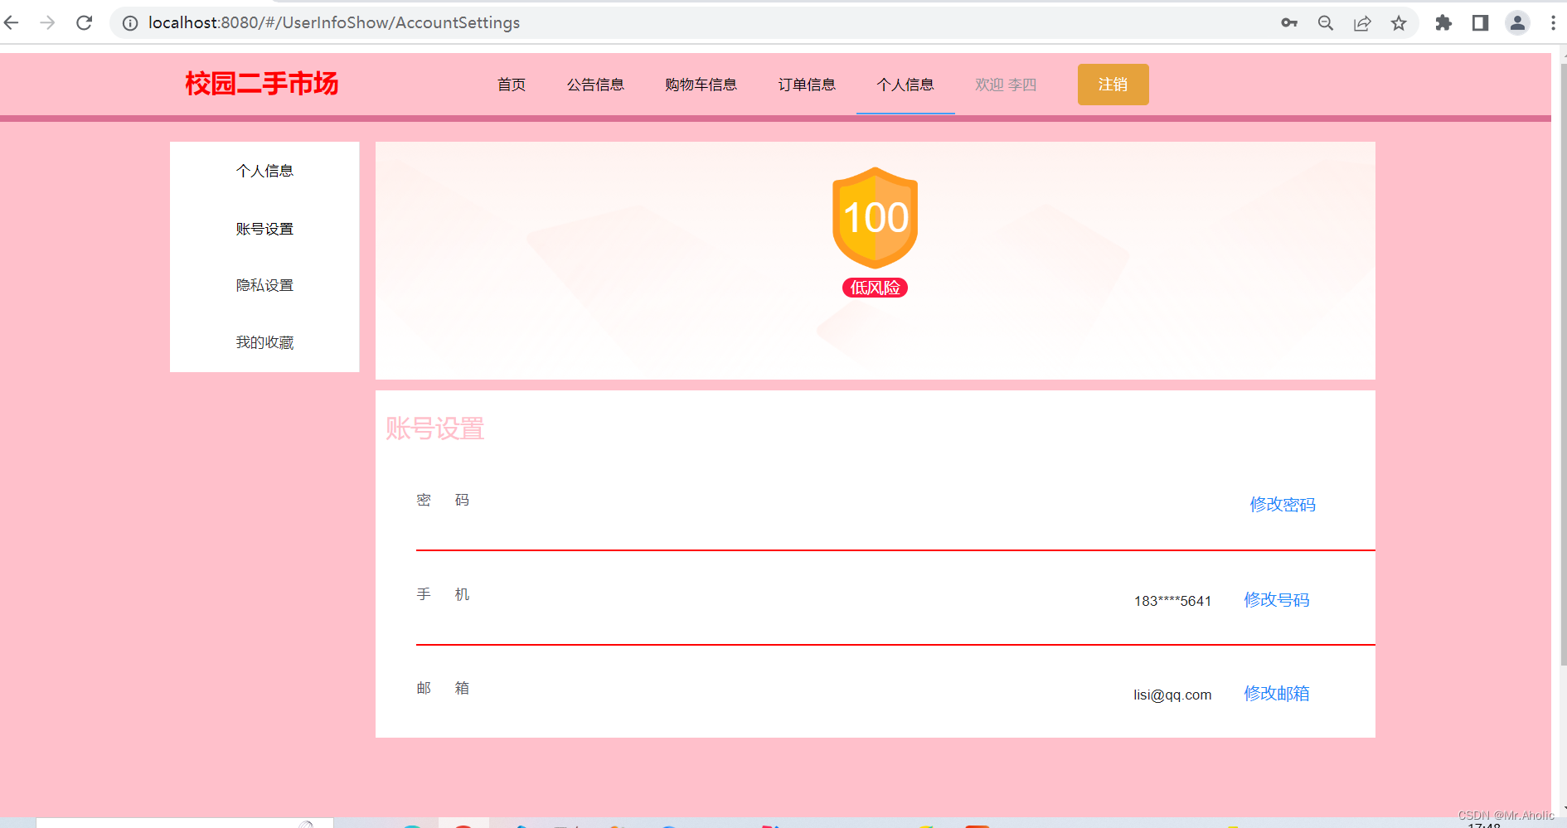Click the 修改号码 link
The height and width of the screenshot is (828, 1567).
pyautogui.click(x=1276, y=599)
